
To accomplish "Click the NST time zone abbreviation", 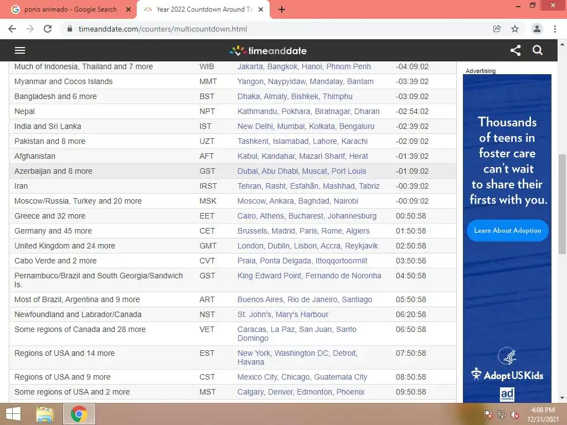I will point(207,314).
